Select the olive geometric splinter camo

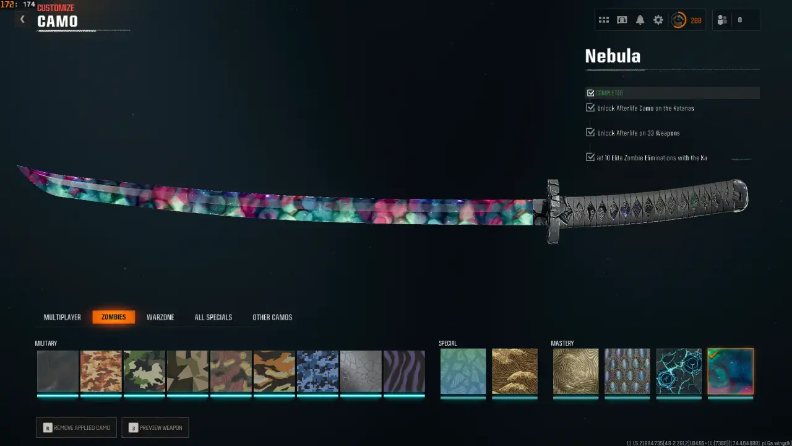pyautogui.click(x=188, y=372)
